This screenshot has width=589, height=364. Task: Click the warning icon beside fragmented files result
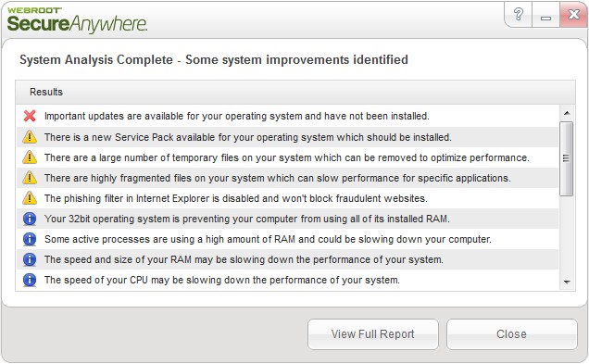pyautogui.click(x=30, y=178)
